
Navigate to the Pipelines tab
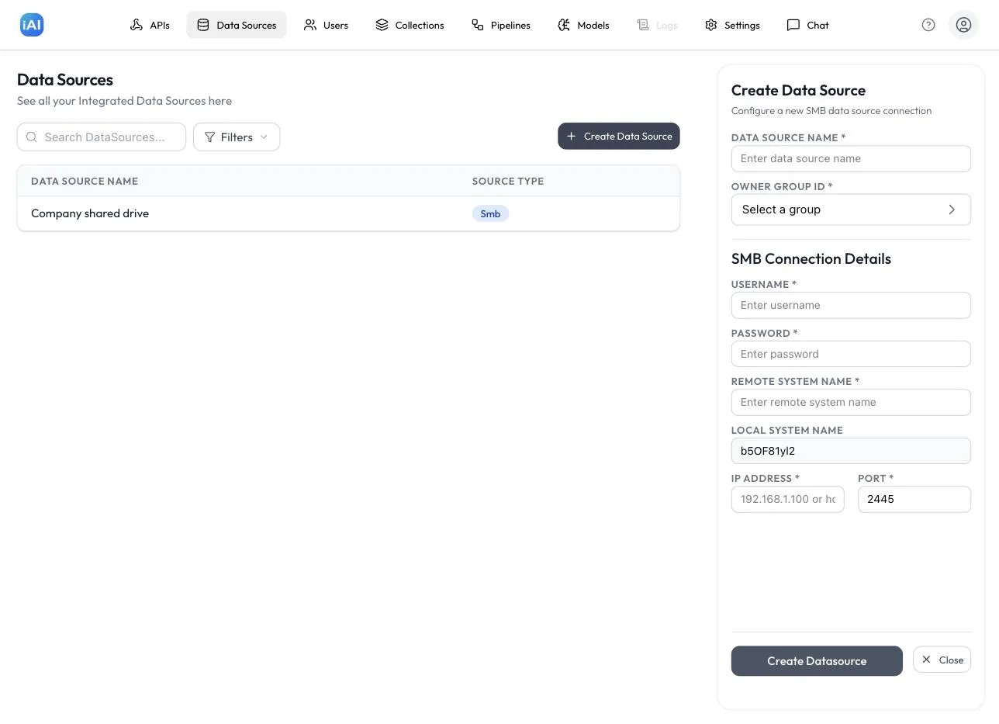pyautogui.click(x=501, y=25)
